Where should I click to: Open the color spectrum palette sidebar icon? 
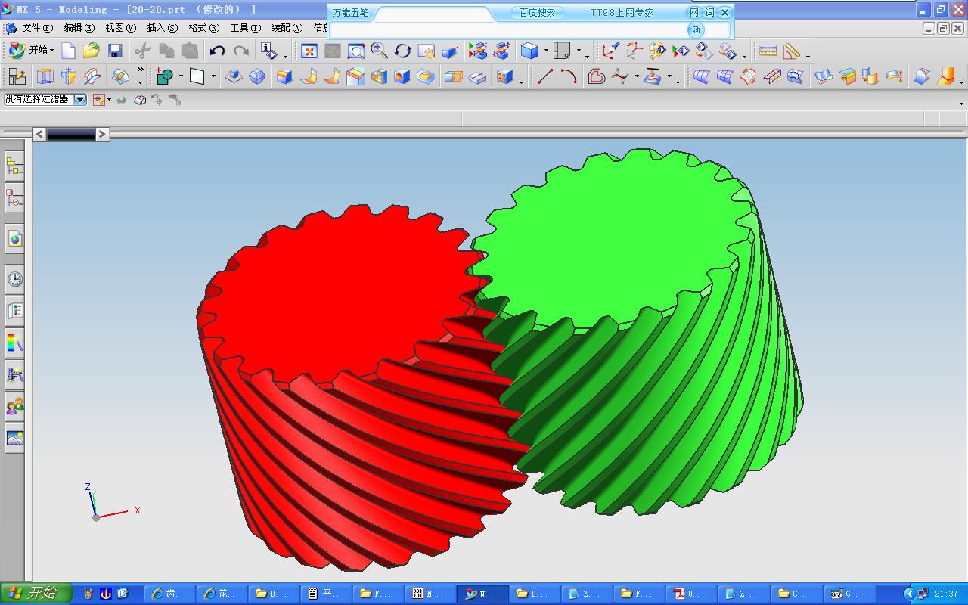click(x=14, y=343)
